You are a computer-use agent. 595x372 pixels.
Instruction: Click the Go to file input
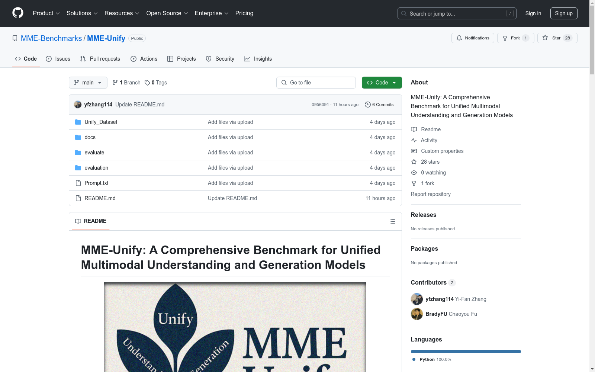click(x=316, y=83)
